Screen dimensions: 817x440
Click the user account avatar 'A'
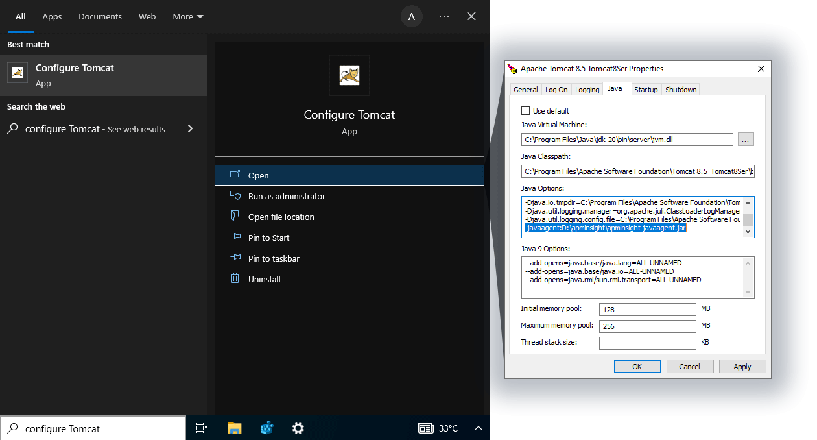pos(411,17)
